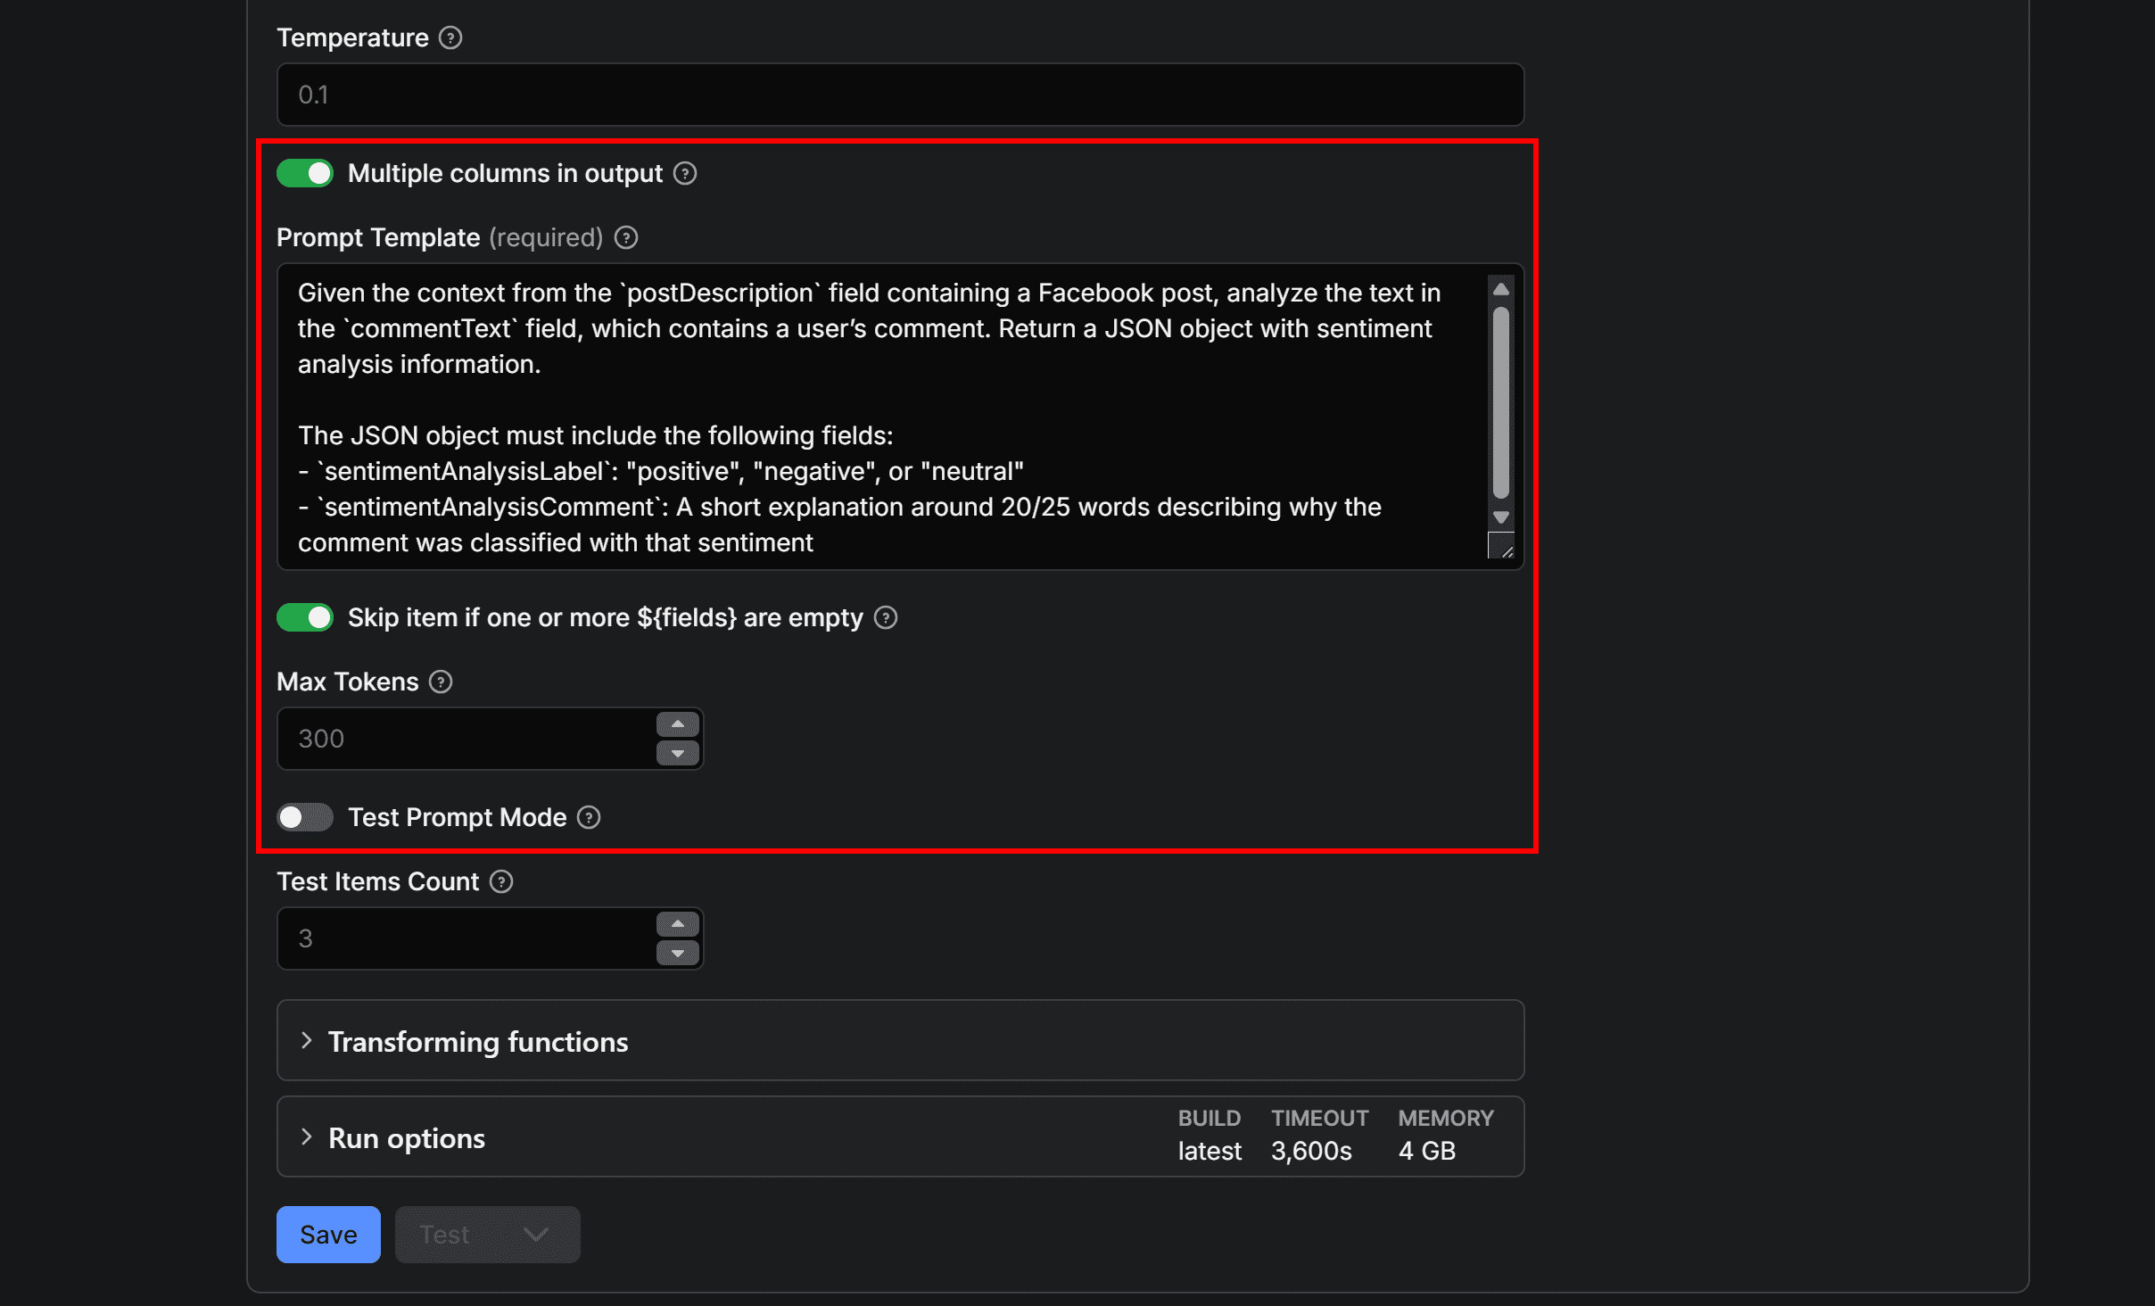Enable Test Prompt Mode switch
Image resolution: width=2155 pixels, height=1306 pixels.
305,817
